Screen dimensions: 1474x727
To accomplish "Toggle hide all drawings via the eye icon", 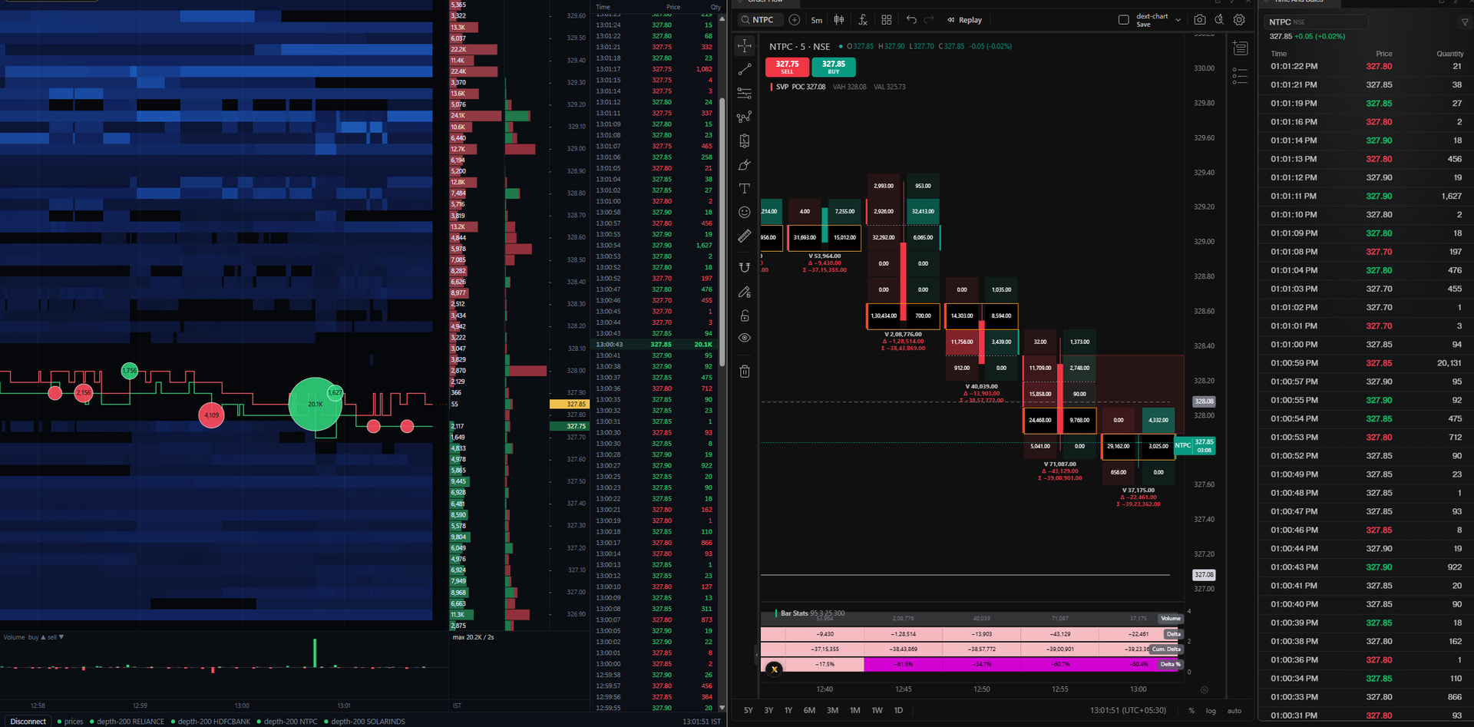I will pyautogui.click(x=745, y=338).
